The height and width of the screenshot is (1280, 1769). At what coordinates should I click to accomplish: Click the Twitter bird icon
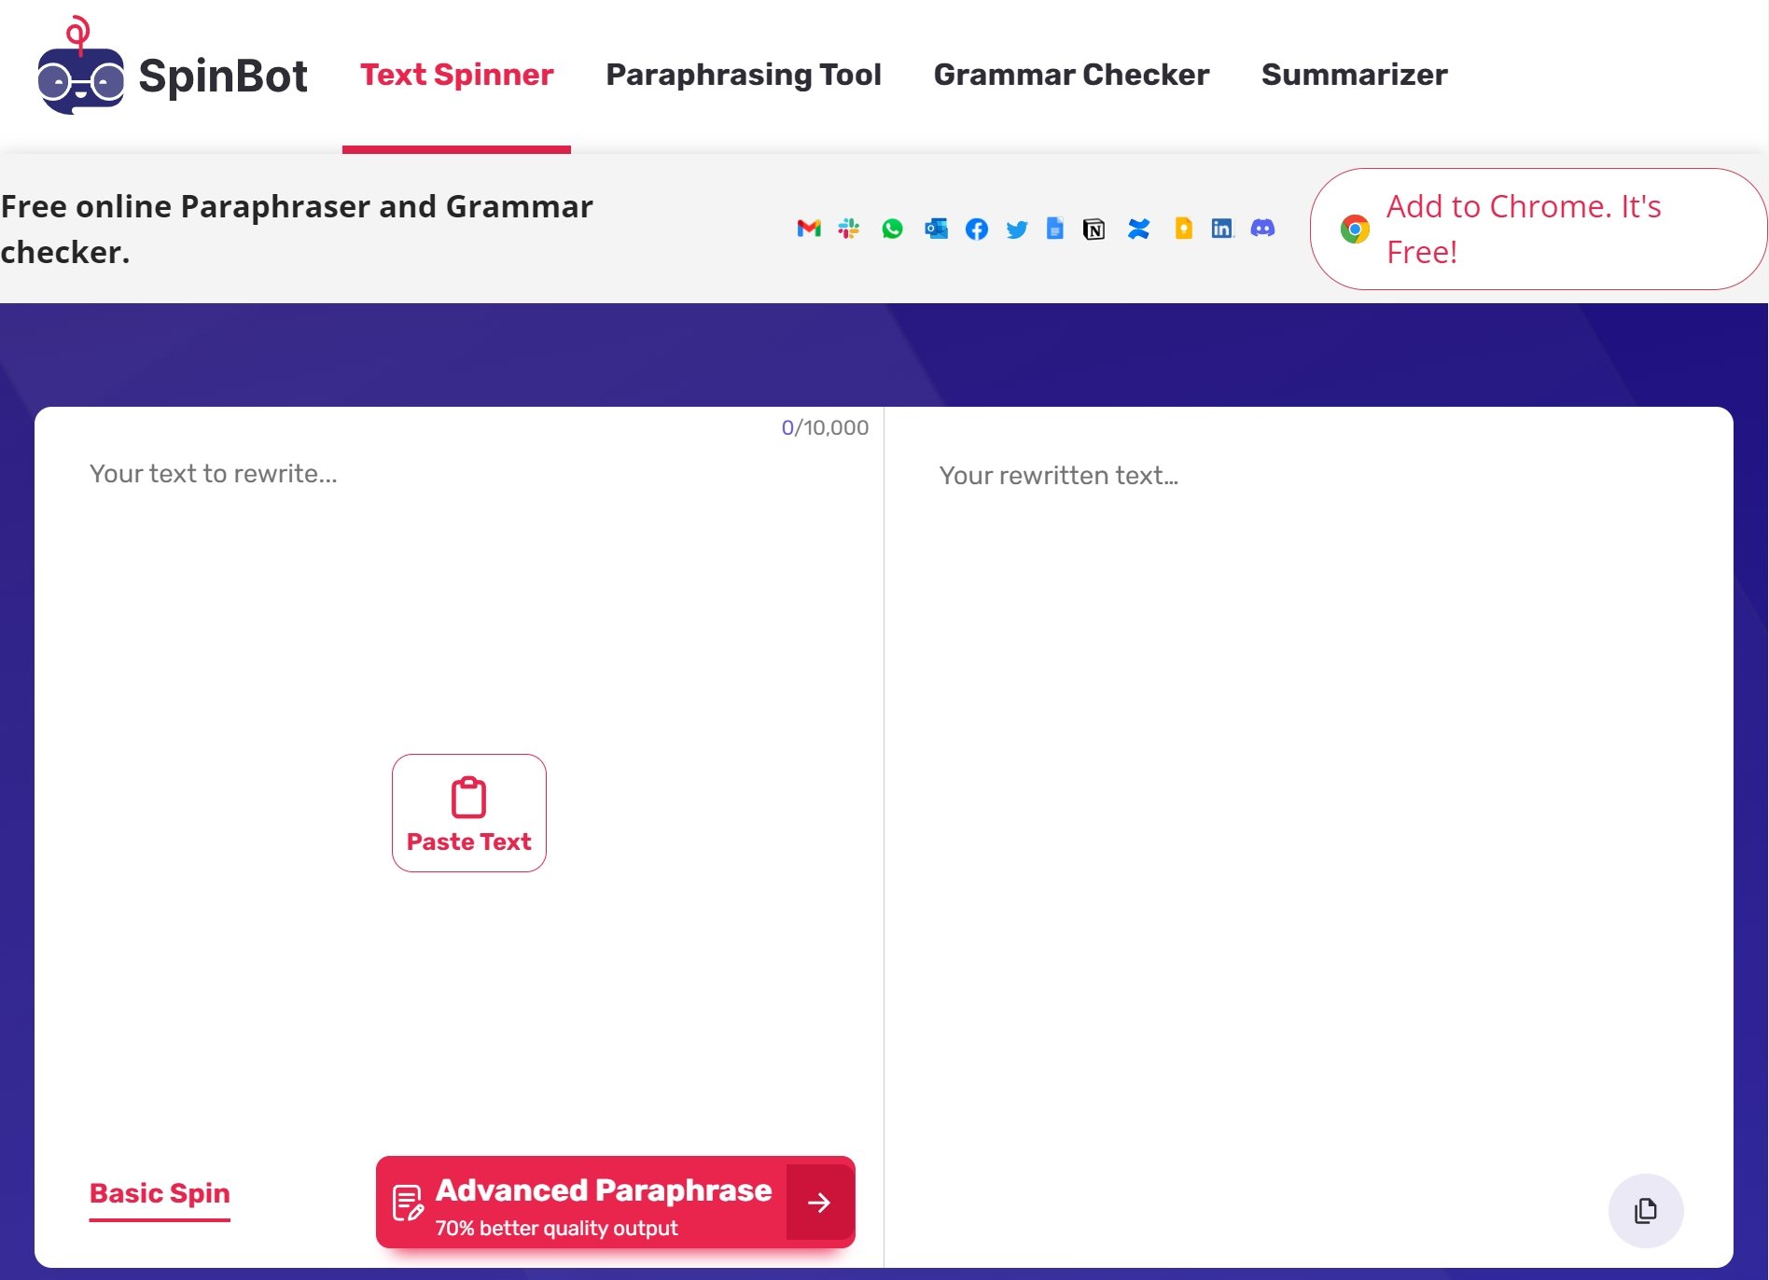pyautogui.click(x=1017, y=229)
